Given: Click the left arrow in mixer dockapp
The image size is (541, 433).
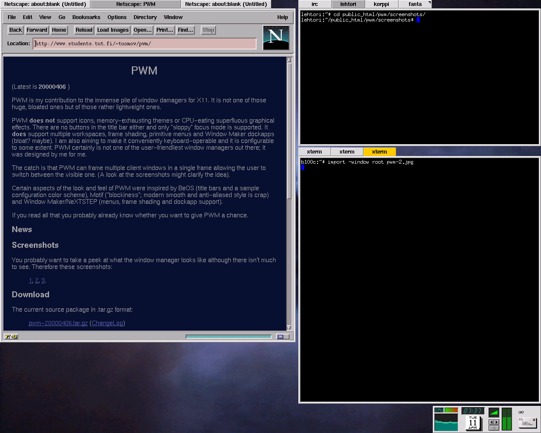Looking at the screenshot, I should click(491, 422).
